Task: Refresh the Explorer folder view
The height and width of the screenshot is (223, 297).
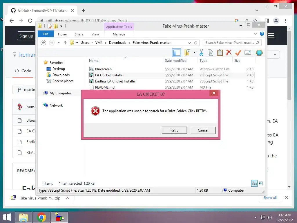Action: click(x=196, y=43)
